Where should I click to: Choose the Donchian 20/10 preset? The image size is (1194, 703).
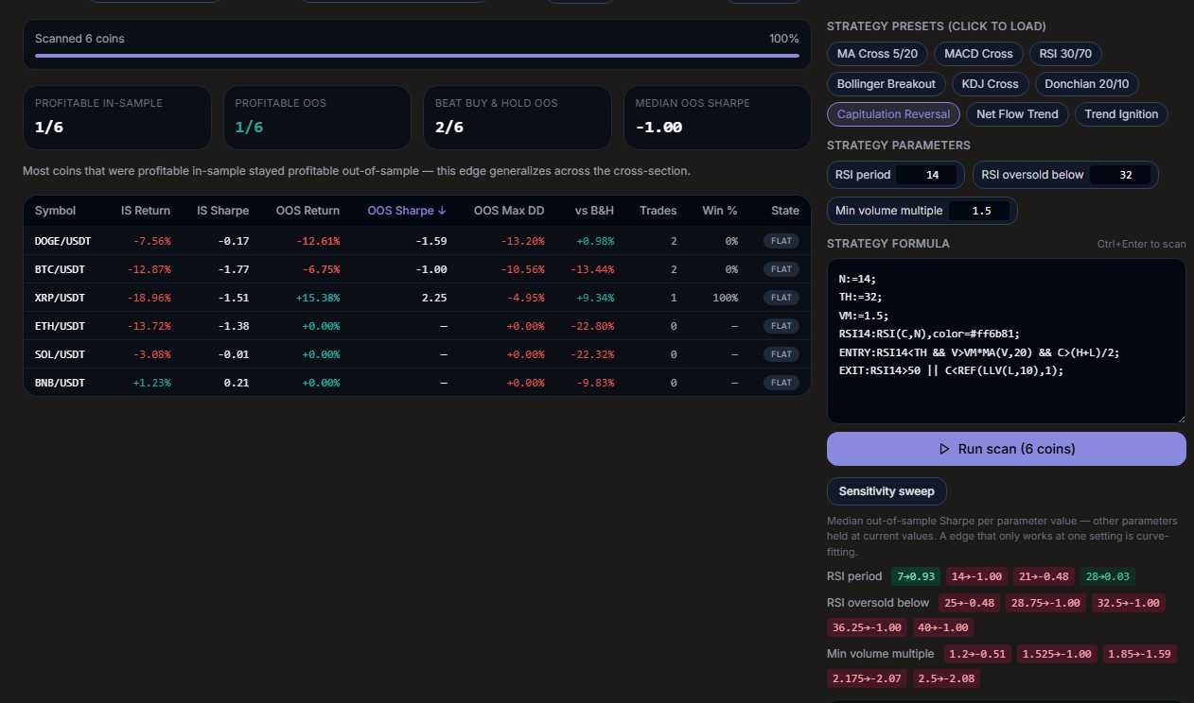pyautogui.click(x=1087, y=84)
